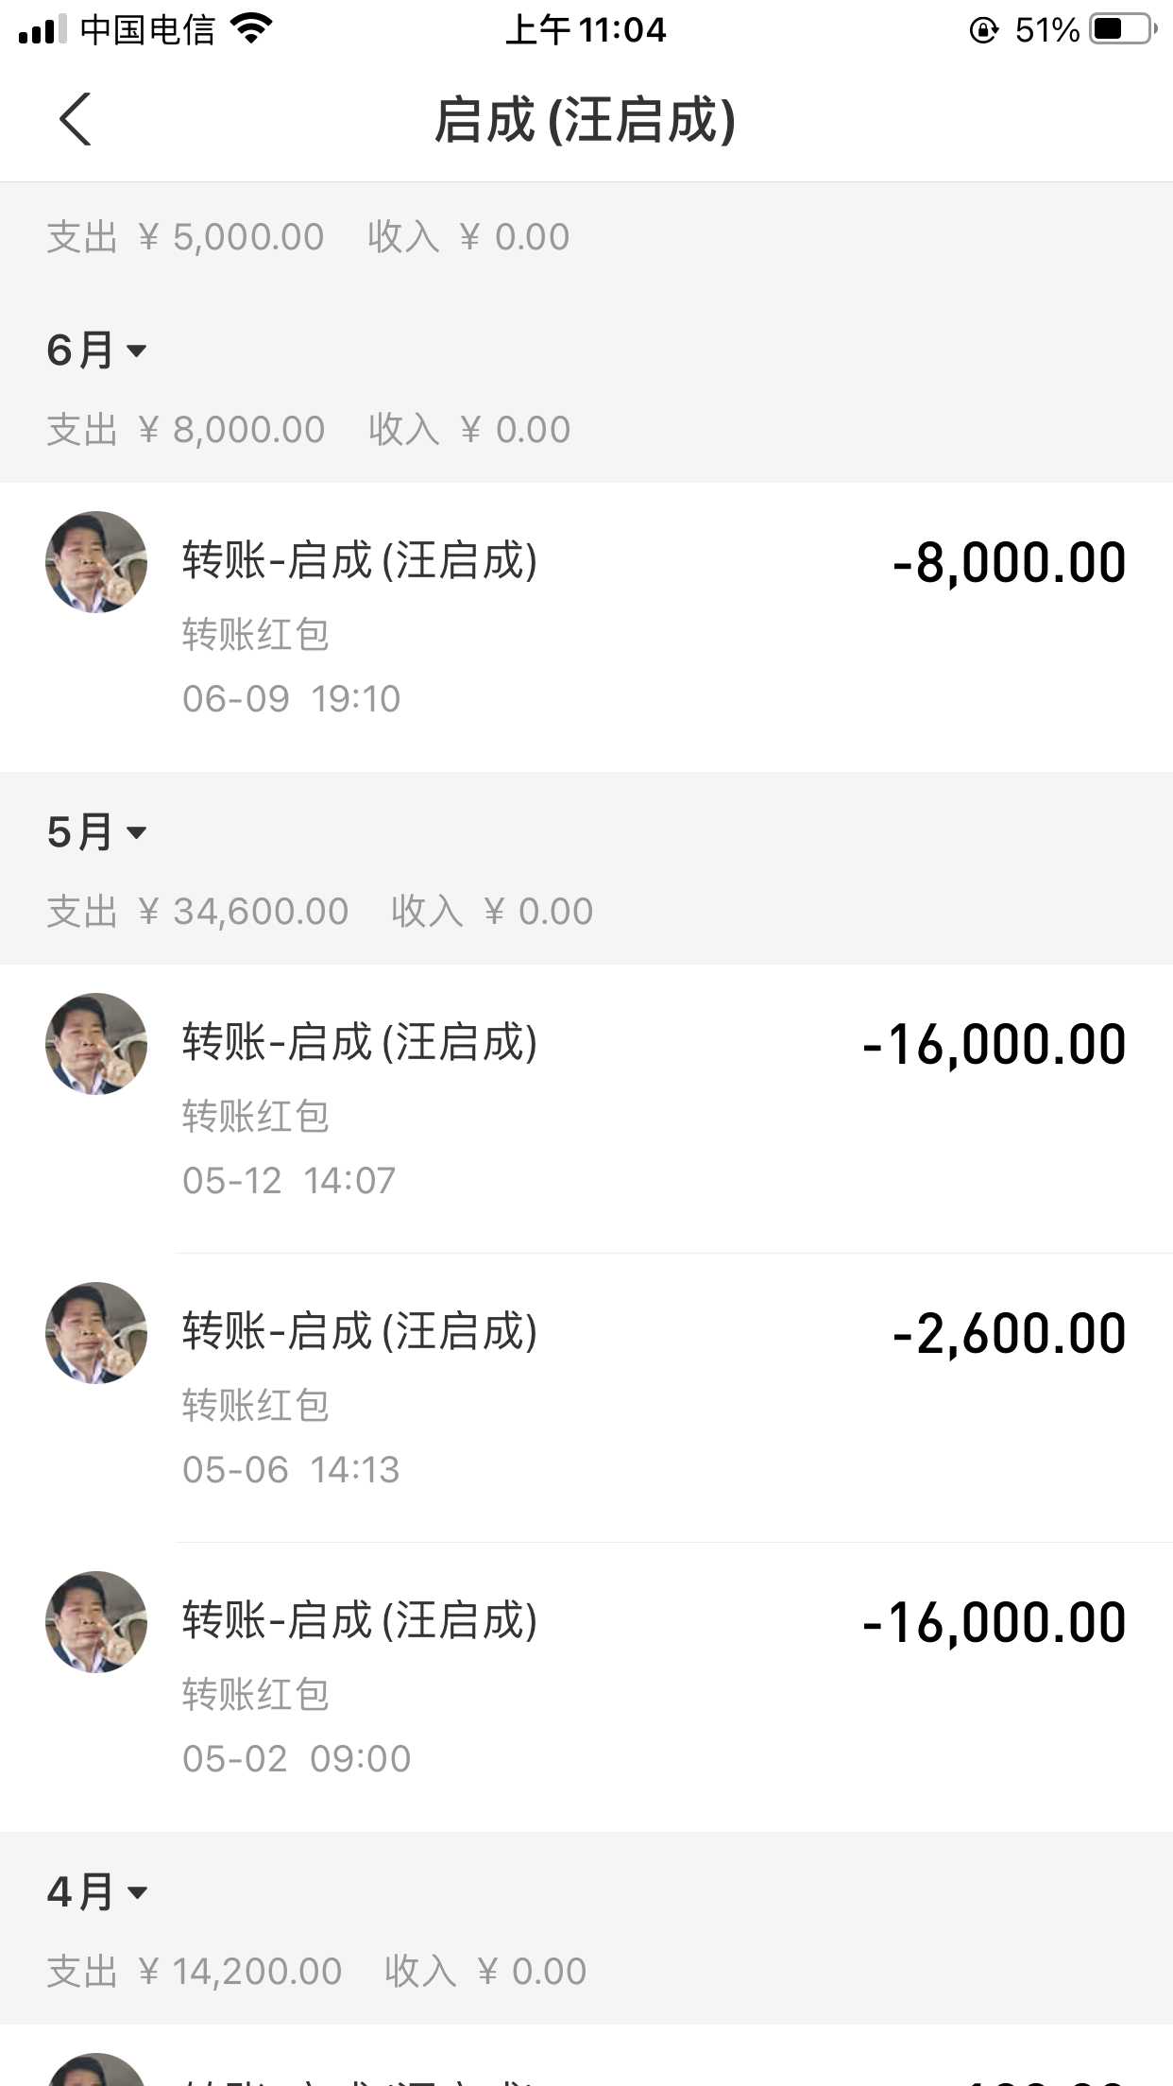Open the 6月 month dropdown

tap(96, 351)
